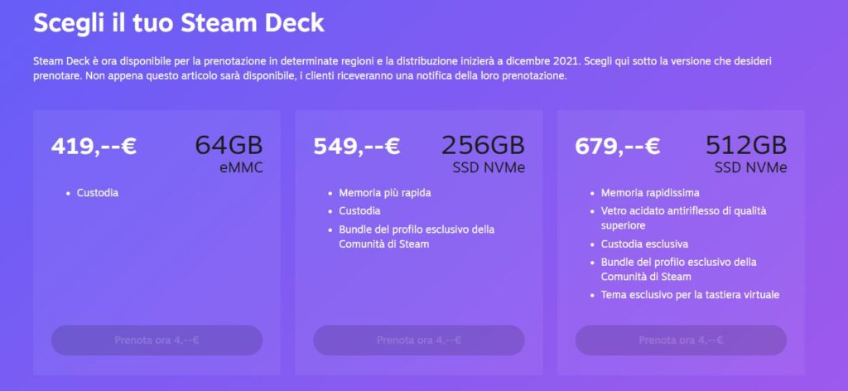
Task: Reserve the 512GB model with Prenota ora
Action: 681,340
